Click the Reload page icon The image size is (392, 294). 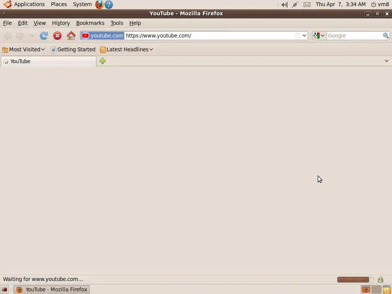(44, 36)
